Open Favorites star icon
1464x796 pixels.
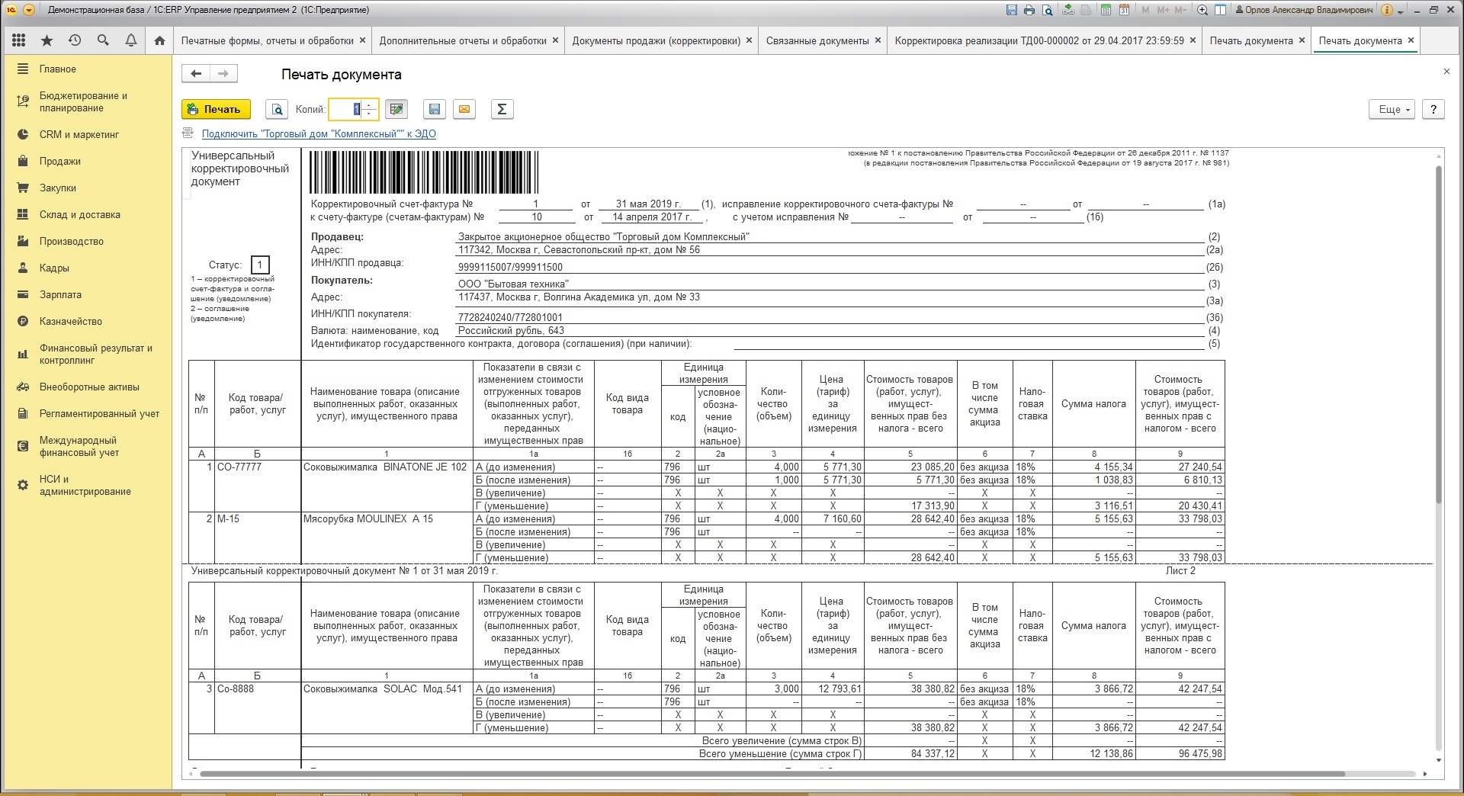point(47,40)
